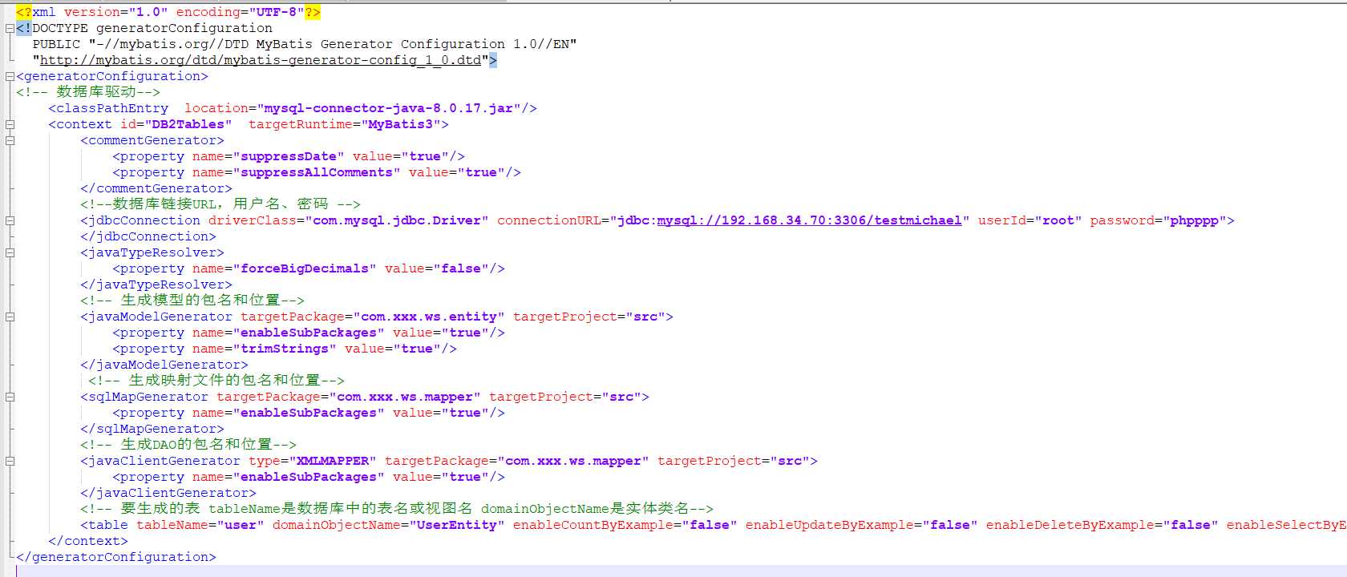
Task: Click the "com.mysql.jdbc.Driver" driverClass value
Action: [x=397, y=220]
